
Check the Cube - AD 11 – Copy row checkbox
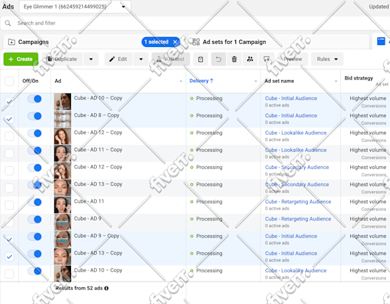pyautogui.click(x=9, y=154)
